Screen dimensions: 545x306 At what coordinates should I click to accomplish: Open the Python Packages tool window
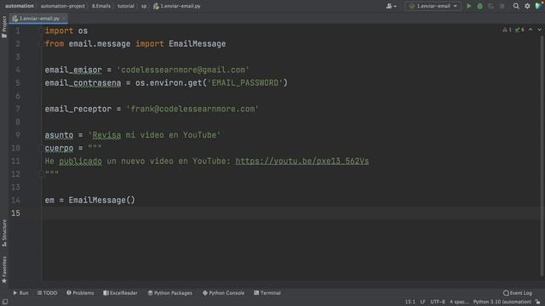pos(169,292)
